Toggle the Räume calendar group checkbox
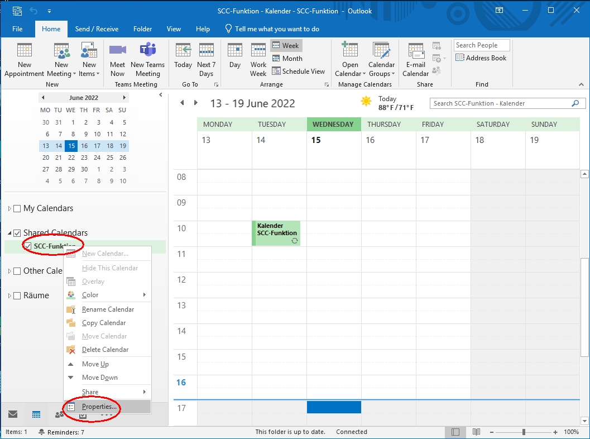Screen dimensions: 590x439 point(17,295)
